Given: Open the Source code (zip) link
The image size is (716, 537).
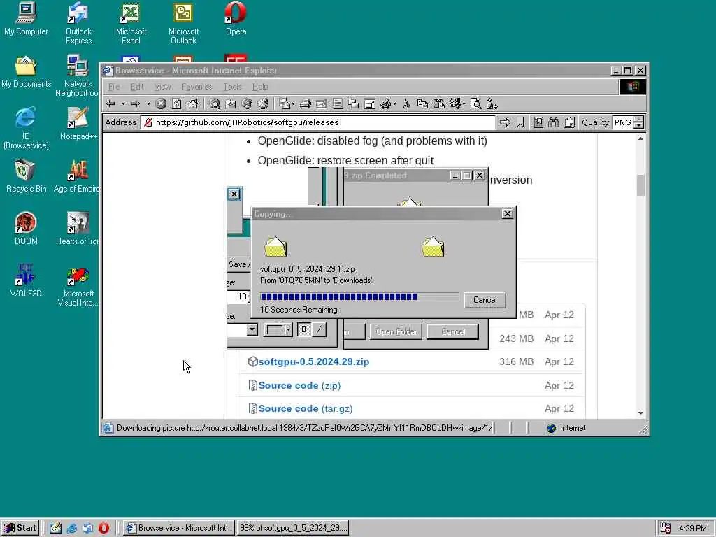Looking at the screenshot, I should [x=299, y=385].
